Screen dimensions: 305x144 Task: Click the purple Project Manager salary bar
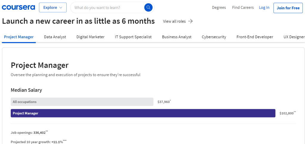(143, 113)
